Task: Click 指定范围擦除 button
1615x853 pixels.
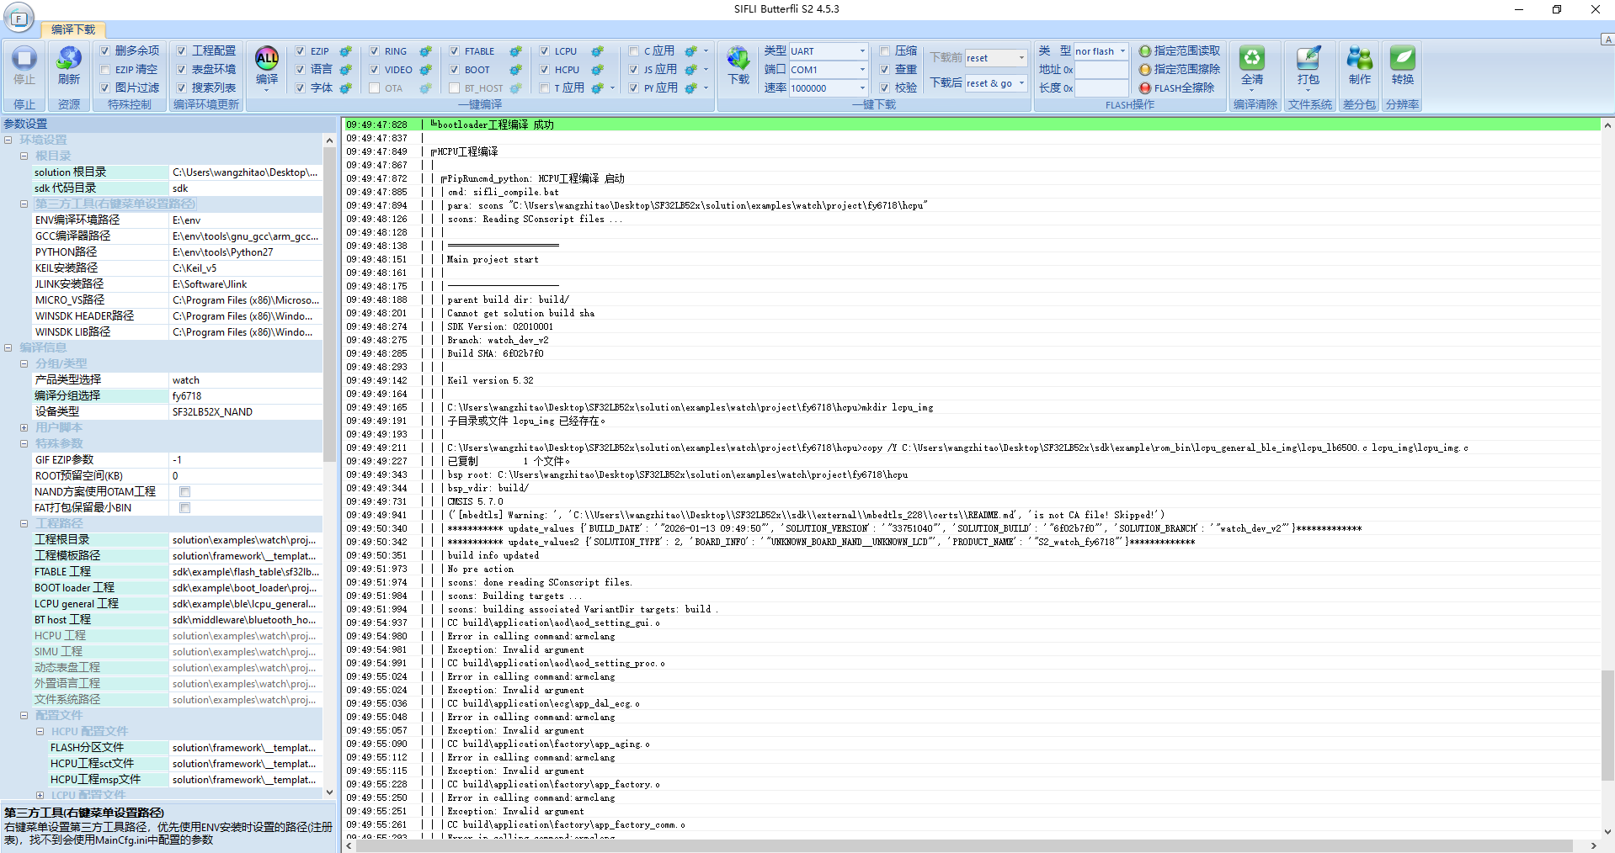Action: pyautogui.click(x=1179, y=70)
